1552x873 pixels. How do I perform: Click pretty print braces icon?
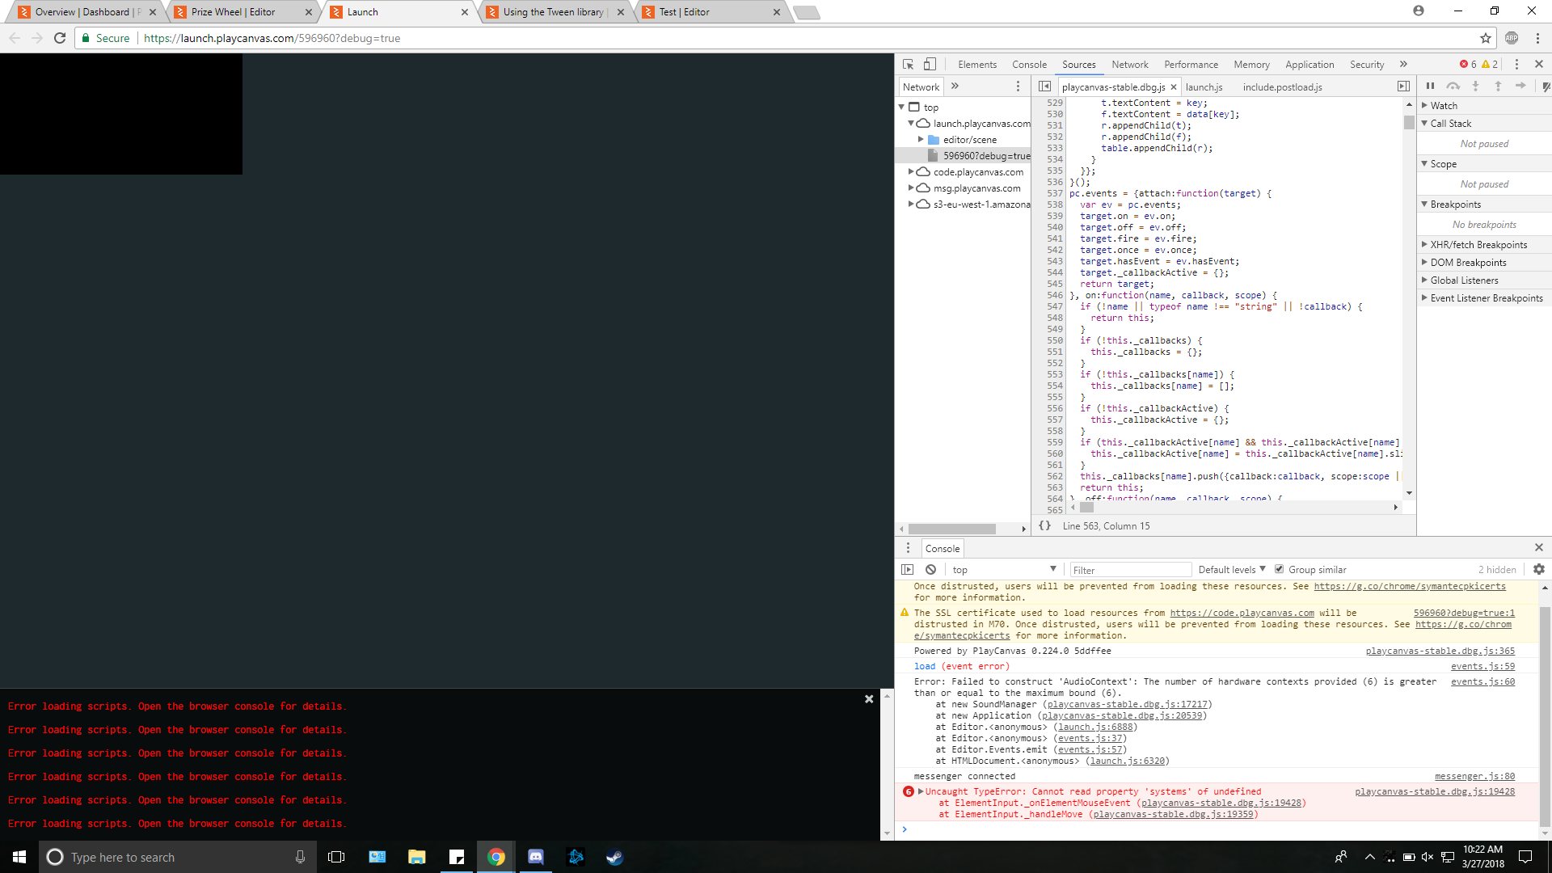tap(1044, 526)
